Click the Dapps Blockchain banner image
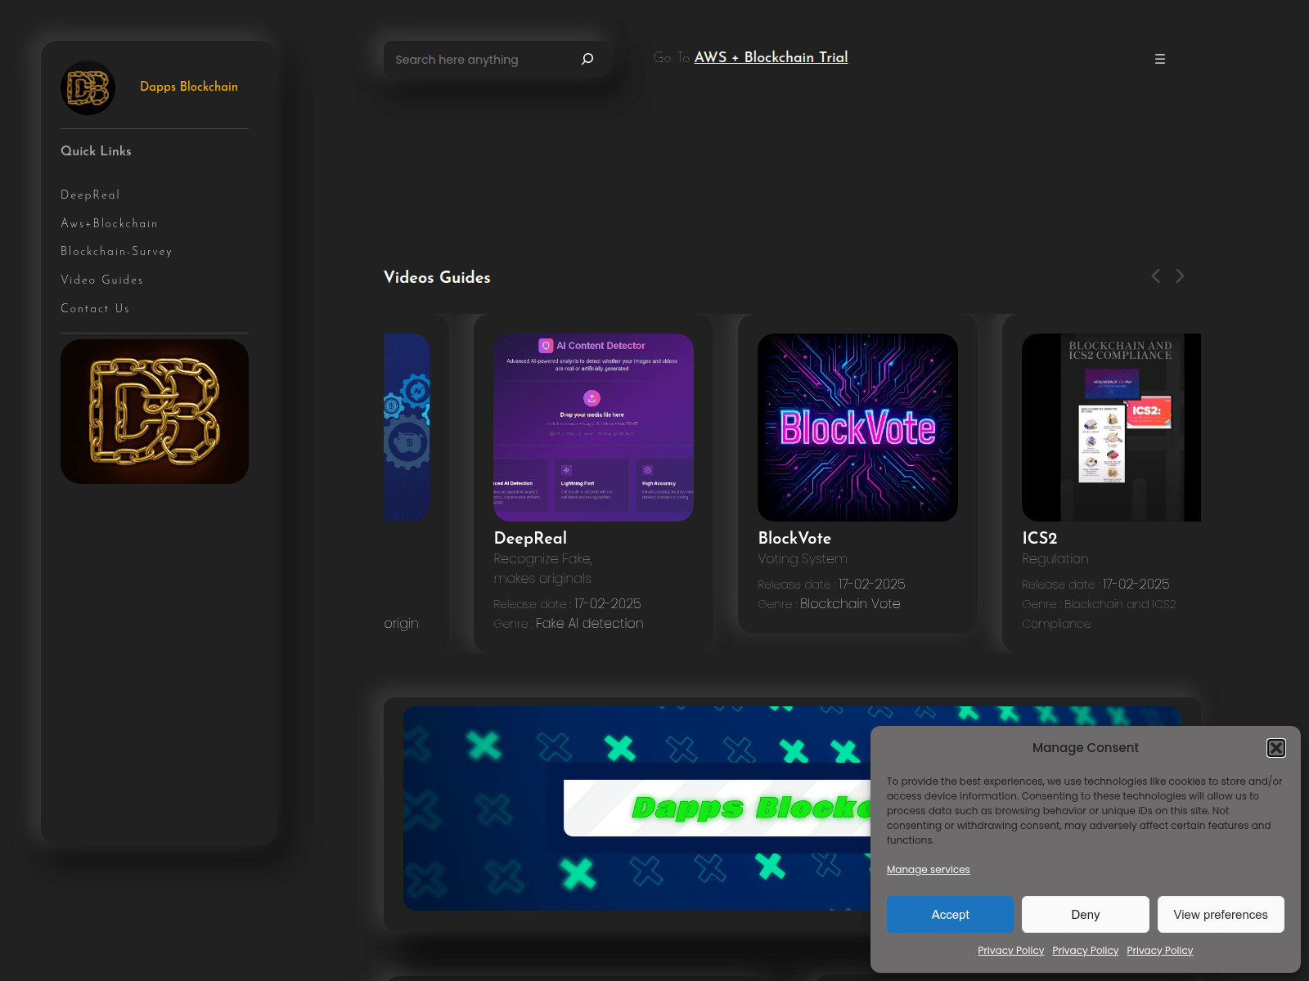Image resolution: width=1309 pixels, height=981 pixels. (637, 808)
